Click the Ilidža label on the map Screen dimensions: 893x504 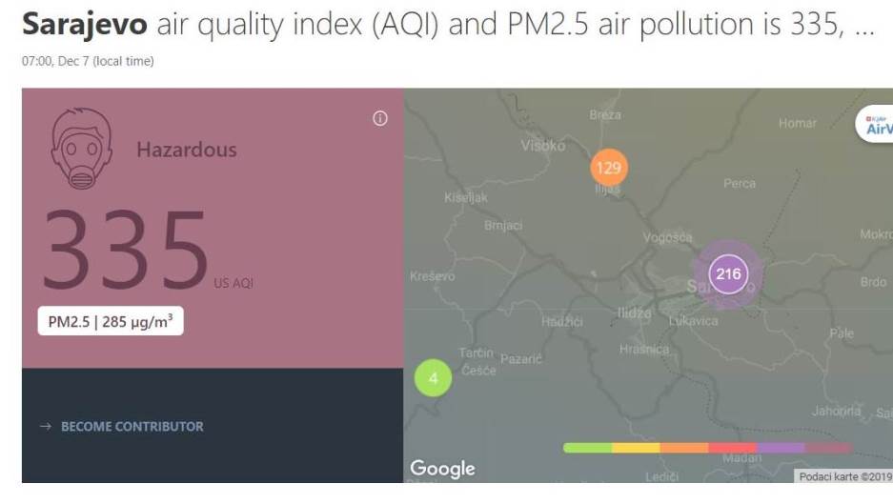[633, 312]
